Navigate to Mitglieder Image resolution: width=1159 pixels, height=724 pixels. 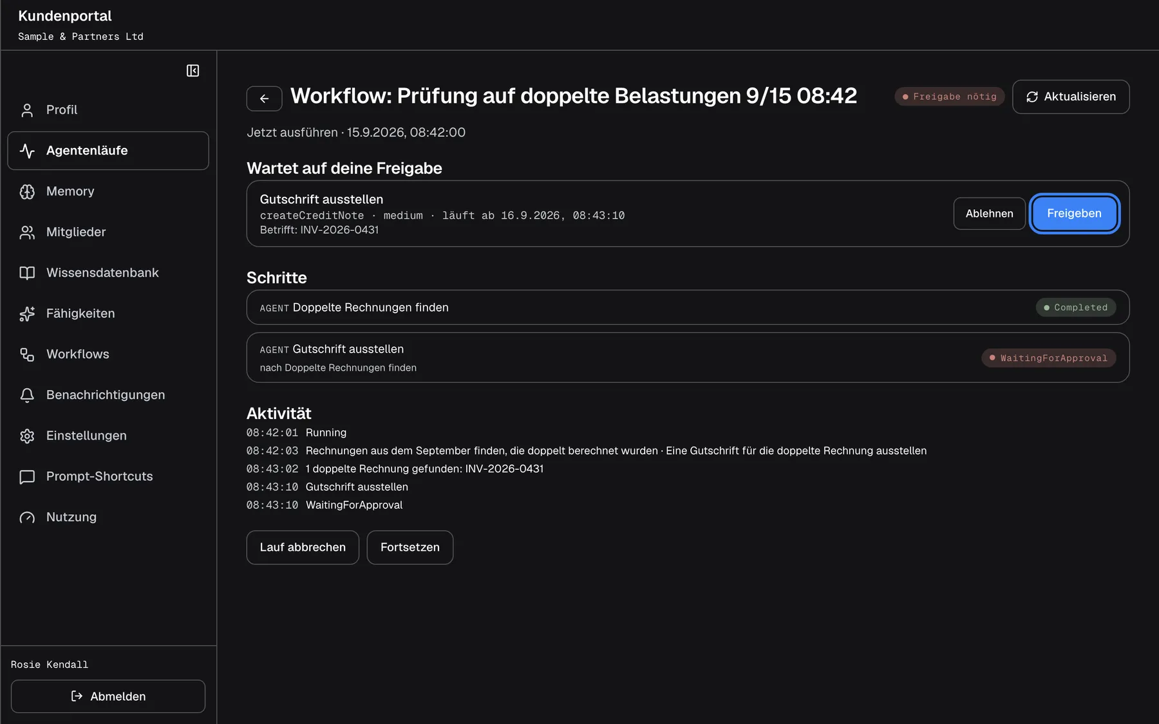108,232
